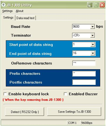Close the JB-1300 Utility window
Screen dimensions: 106x126
click(x=102, y=5)
